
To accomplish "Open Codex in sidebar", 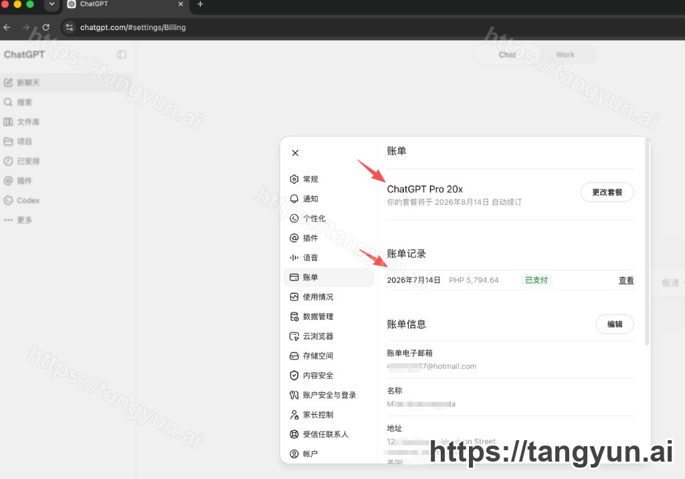I will point(66,201).
